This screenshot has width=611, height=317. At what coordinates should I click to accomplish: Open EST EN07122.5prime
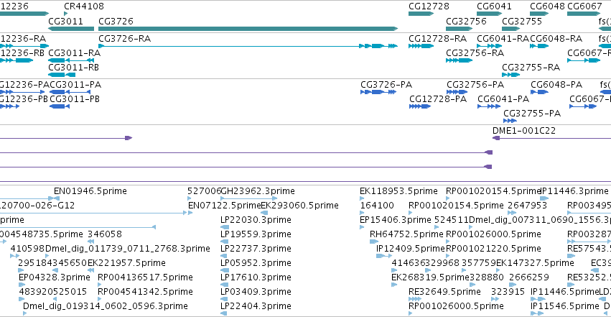click(224, 206)
